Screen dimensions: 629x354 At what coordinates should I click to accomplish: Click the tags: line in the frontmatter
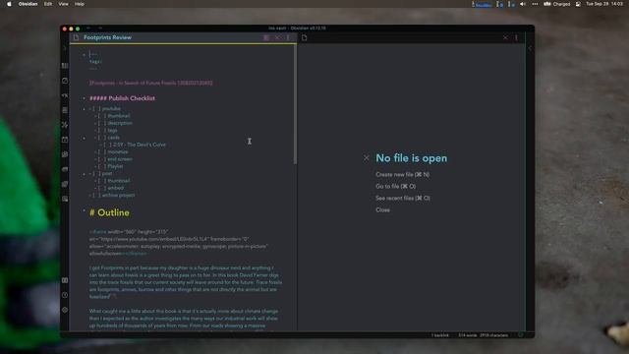pos(95,61)
